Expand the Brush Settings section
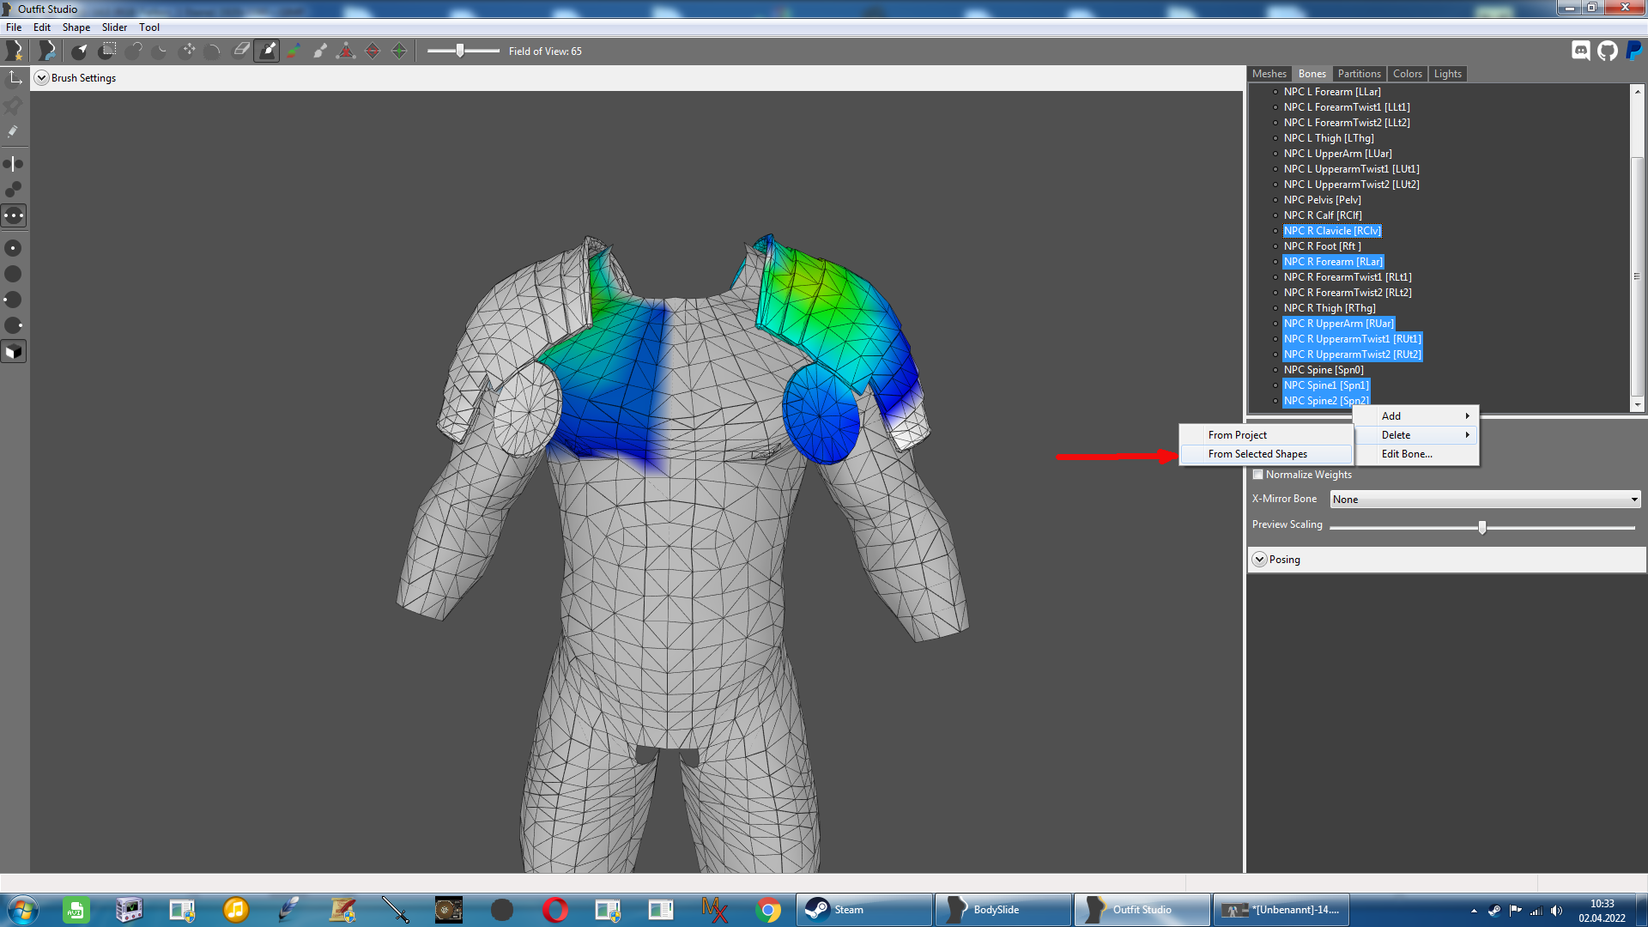Image resolution: width=1648 pixels, height=927 pixels. pos(41,78)
